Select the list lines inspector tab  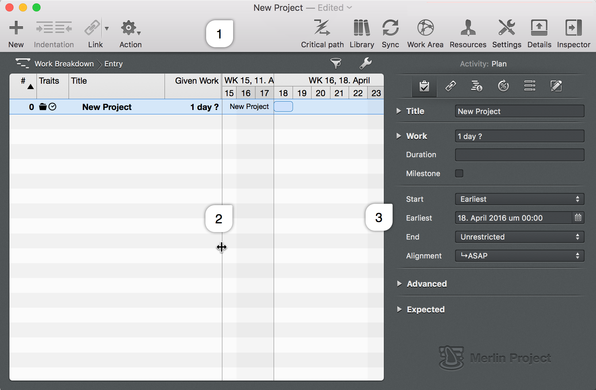(x=529, y=86)
